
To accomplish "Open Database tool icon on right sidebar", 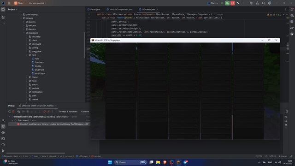I will tap(292, 22).
